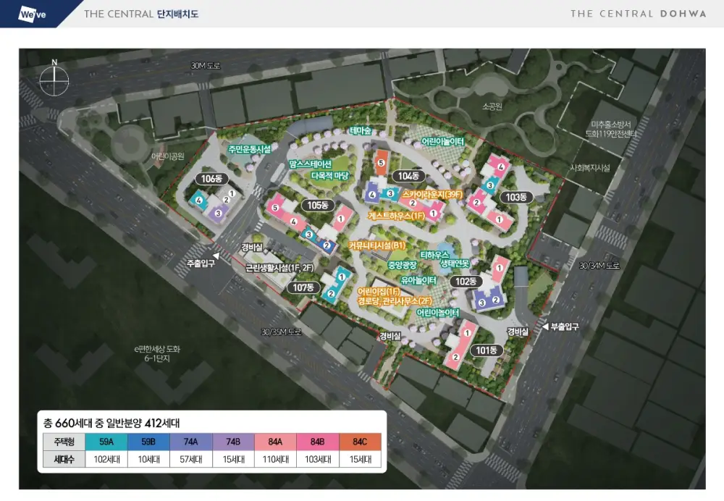Click the 59A teal legend swatch
This screenshot has width=724, height=501.
[x=106, y=441]
